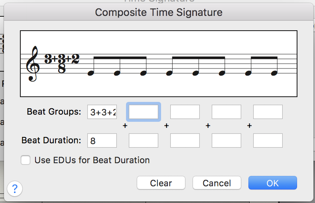Focus the fifth Beat Duration field

click(x=268, y=141)
